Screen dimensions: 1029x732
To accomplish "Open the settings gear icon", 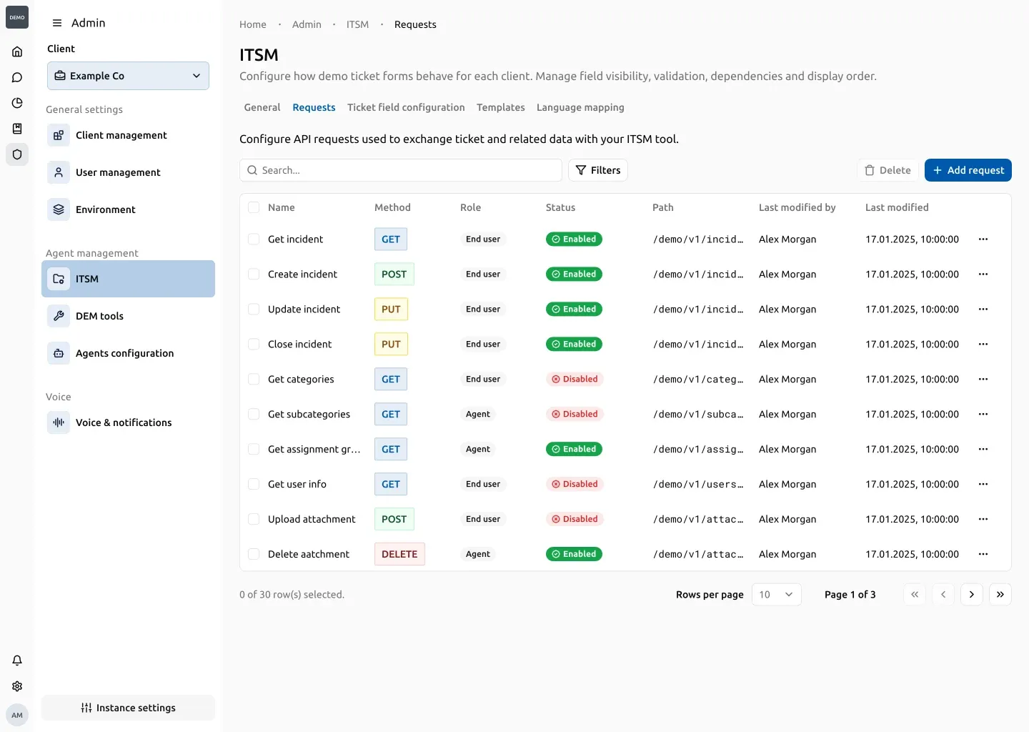I will 17,686.
